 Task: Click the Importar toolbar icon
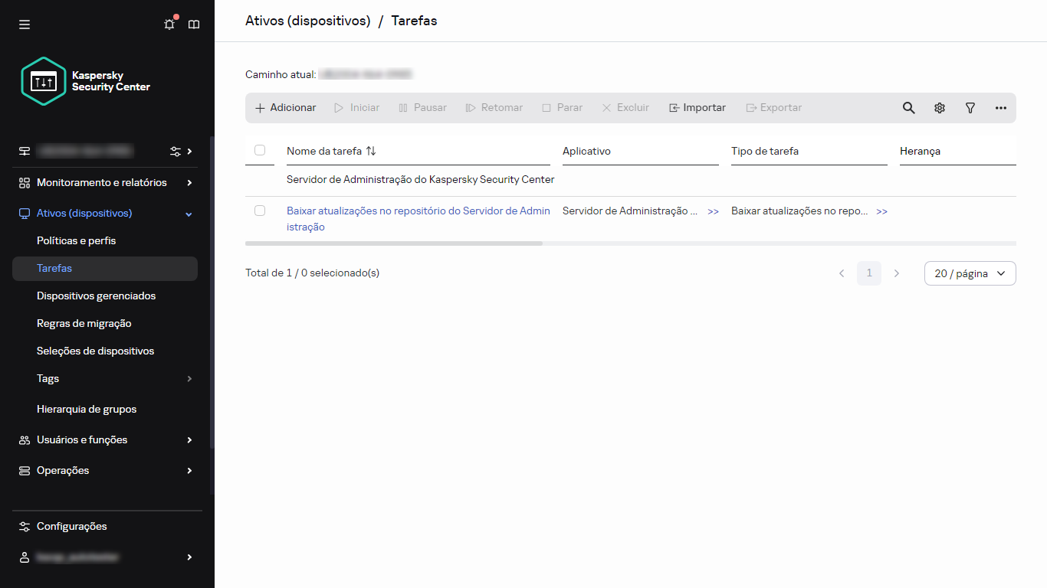696,107
